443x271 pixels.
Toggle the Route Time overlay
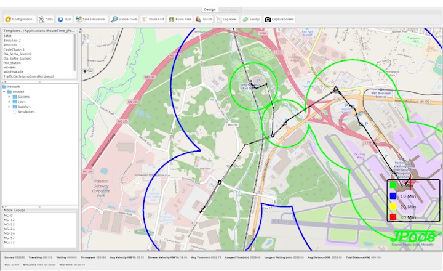tap(180, 19)
